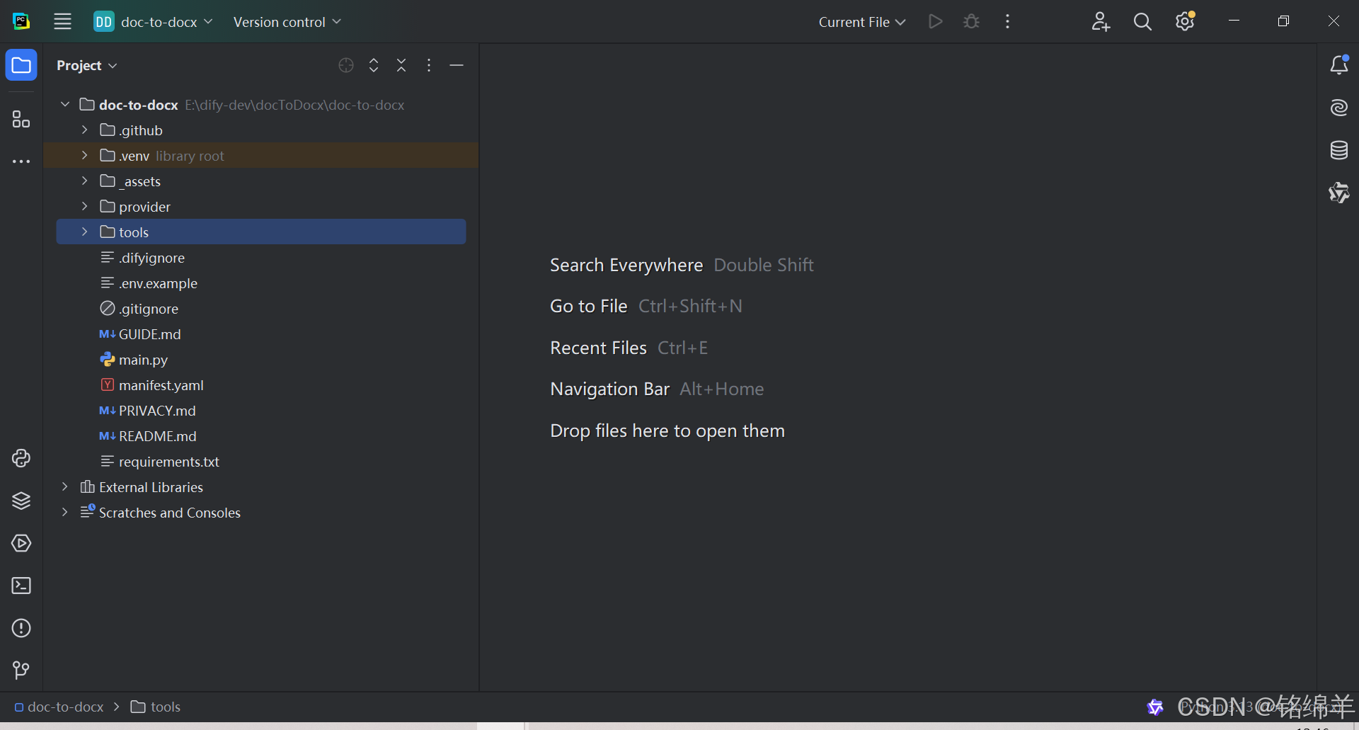View IDE notifications via the bell
The width and height of the screenshot is (1359, 730).
(1339, 64)
